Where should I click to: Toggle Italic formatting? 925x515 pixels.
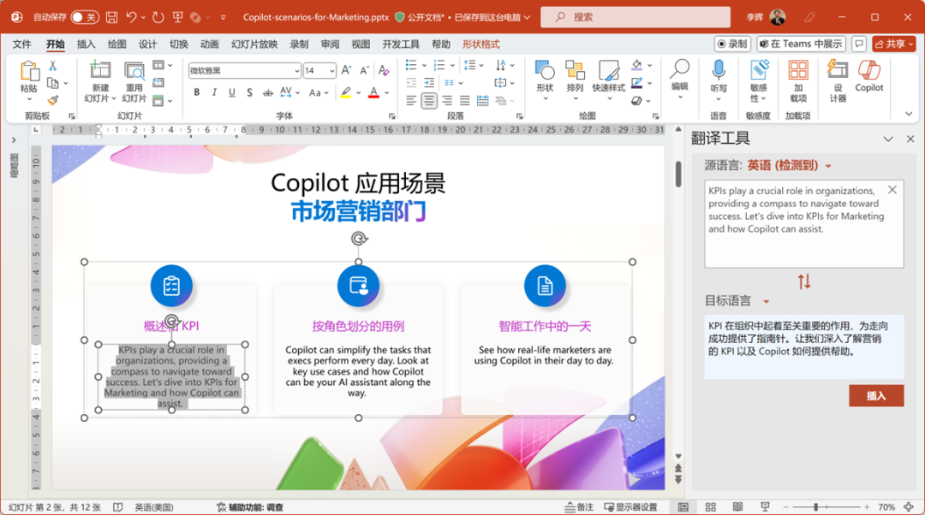214,92
